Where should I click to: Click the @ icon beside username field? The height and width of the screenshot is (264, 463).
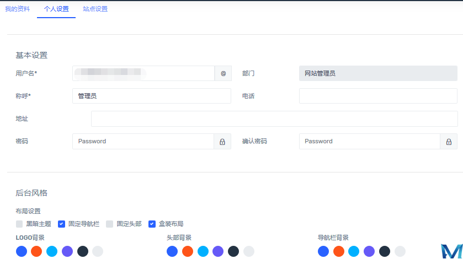pos(223,73)
